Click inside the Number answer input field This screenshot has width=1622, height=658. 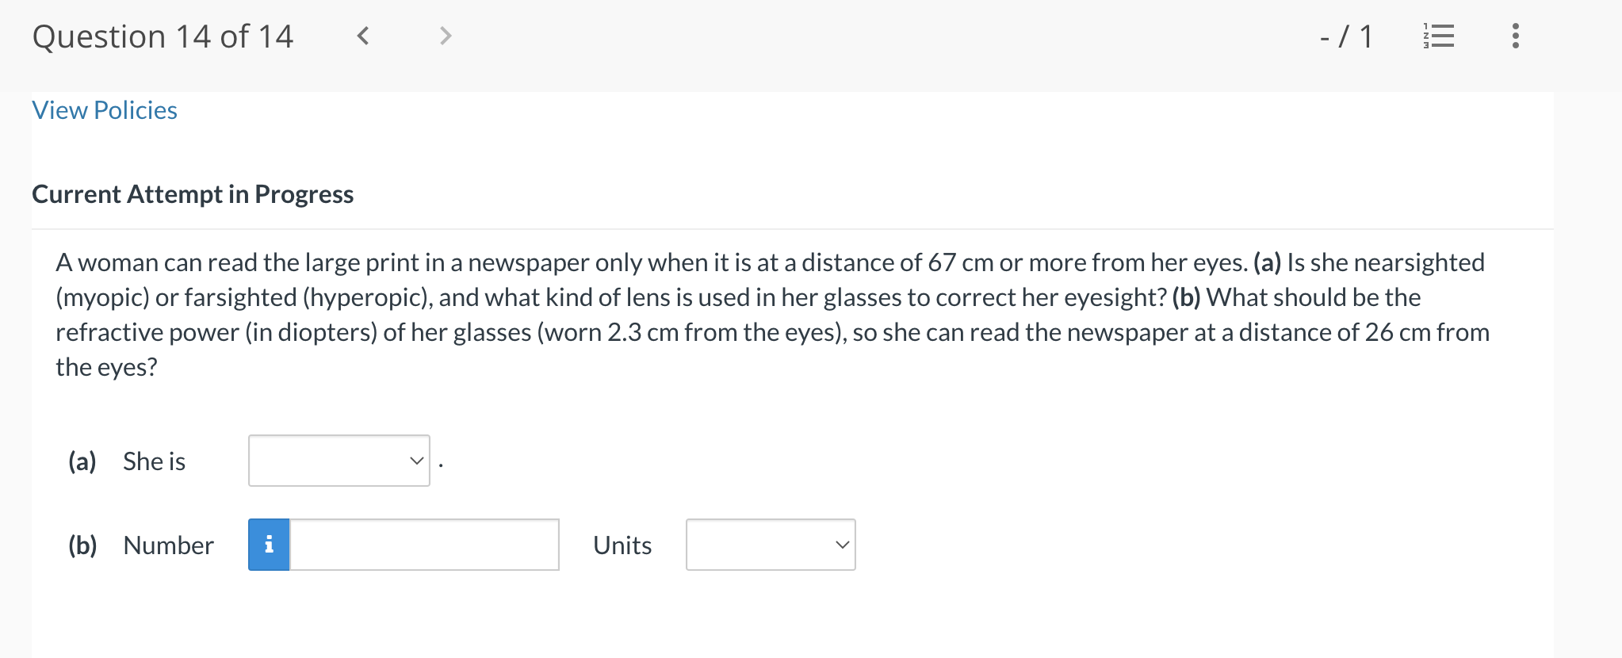[424, 545]
